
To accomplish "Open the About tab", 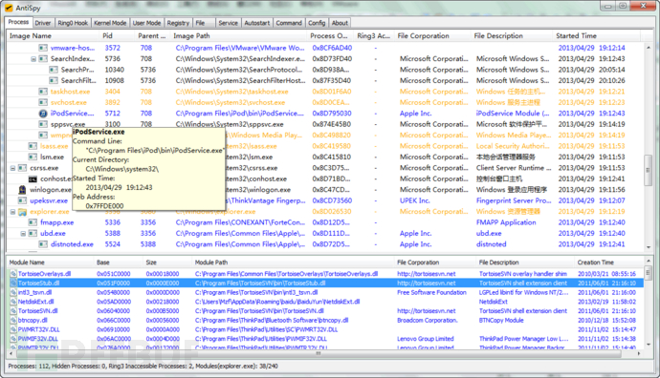I will 340,23.
